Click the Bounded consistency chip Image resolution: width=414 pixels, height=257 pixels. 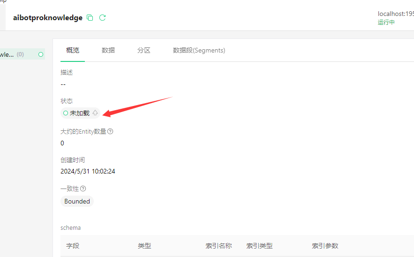[x=77, y=201]
